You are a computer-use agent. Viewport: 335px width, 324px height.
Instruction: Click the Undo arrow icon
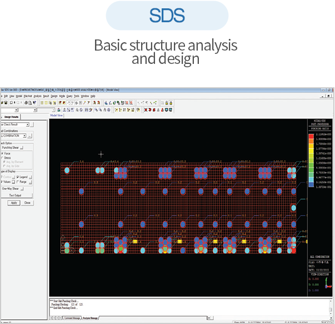click(11, 103)
